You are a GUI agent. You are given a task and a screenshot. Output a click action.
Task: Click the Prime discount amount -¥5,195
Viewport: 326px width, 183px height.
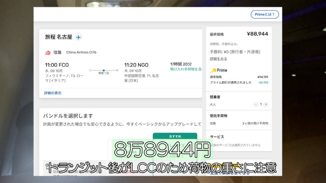click(x=263, y=82)
